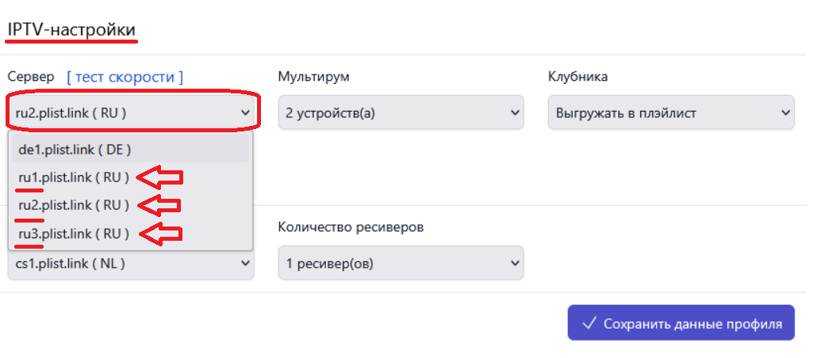Click the chevron arrow of the Сервер dropdown
This screenshot has width=821, height=358.
pos(245,112)
